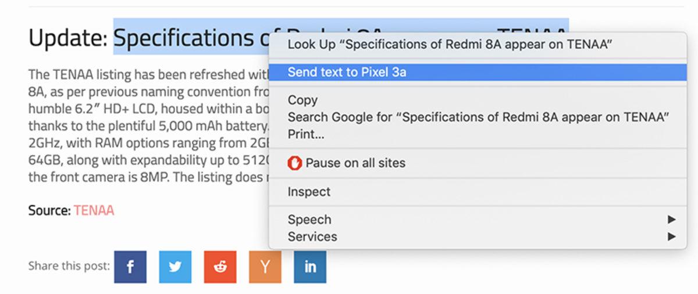Viewport: 698px width, 294px height.
Task: Expand the Speech submenu arrow
Action: (671, 220)
